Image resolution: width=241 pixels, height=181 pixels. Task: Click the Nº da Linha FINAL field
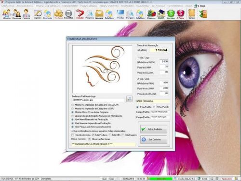click(x=164, y=83)
